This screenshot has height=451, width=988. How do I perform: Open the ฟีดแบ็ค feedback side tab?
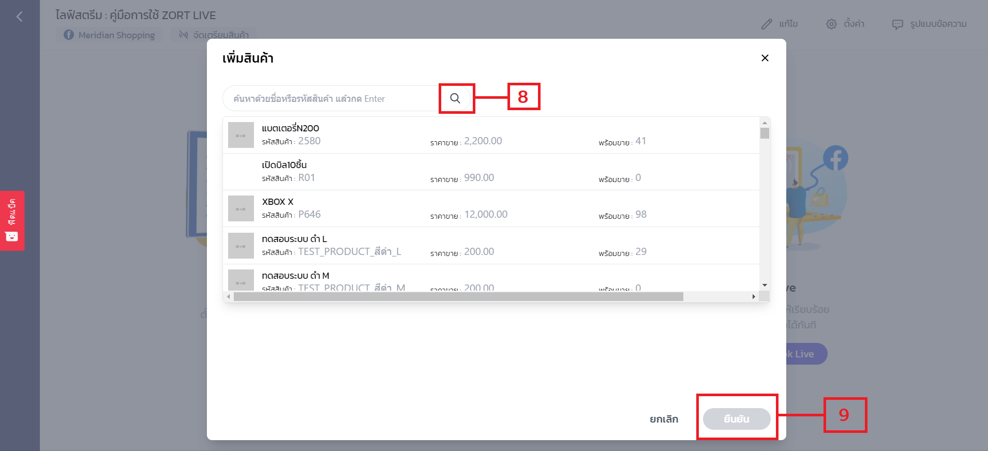(12, 221)
